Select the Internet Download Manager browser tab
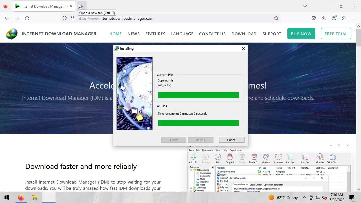Image resolution: width=361 pixels, height=203 pixels. [44, 6]
